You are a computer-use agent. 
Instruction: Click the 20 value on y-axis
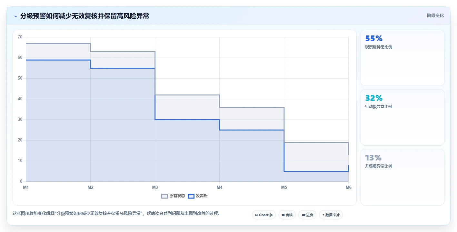(x=20, y=140)
